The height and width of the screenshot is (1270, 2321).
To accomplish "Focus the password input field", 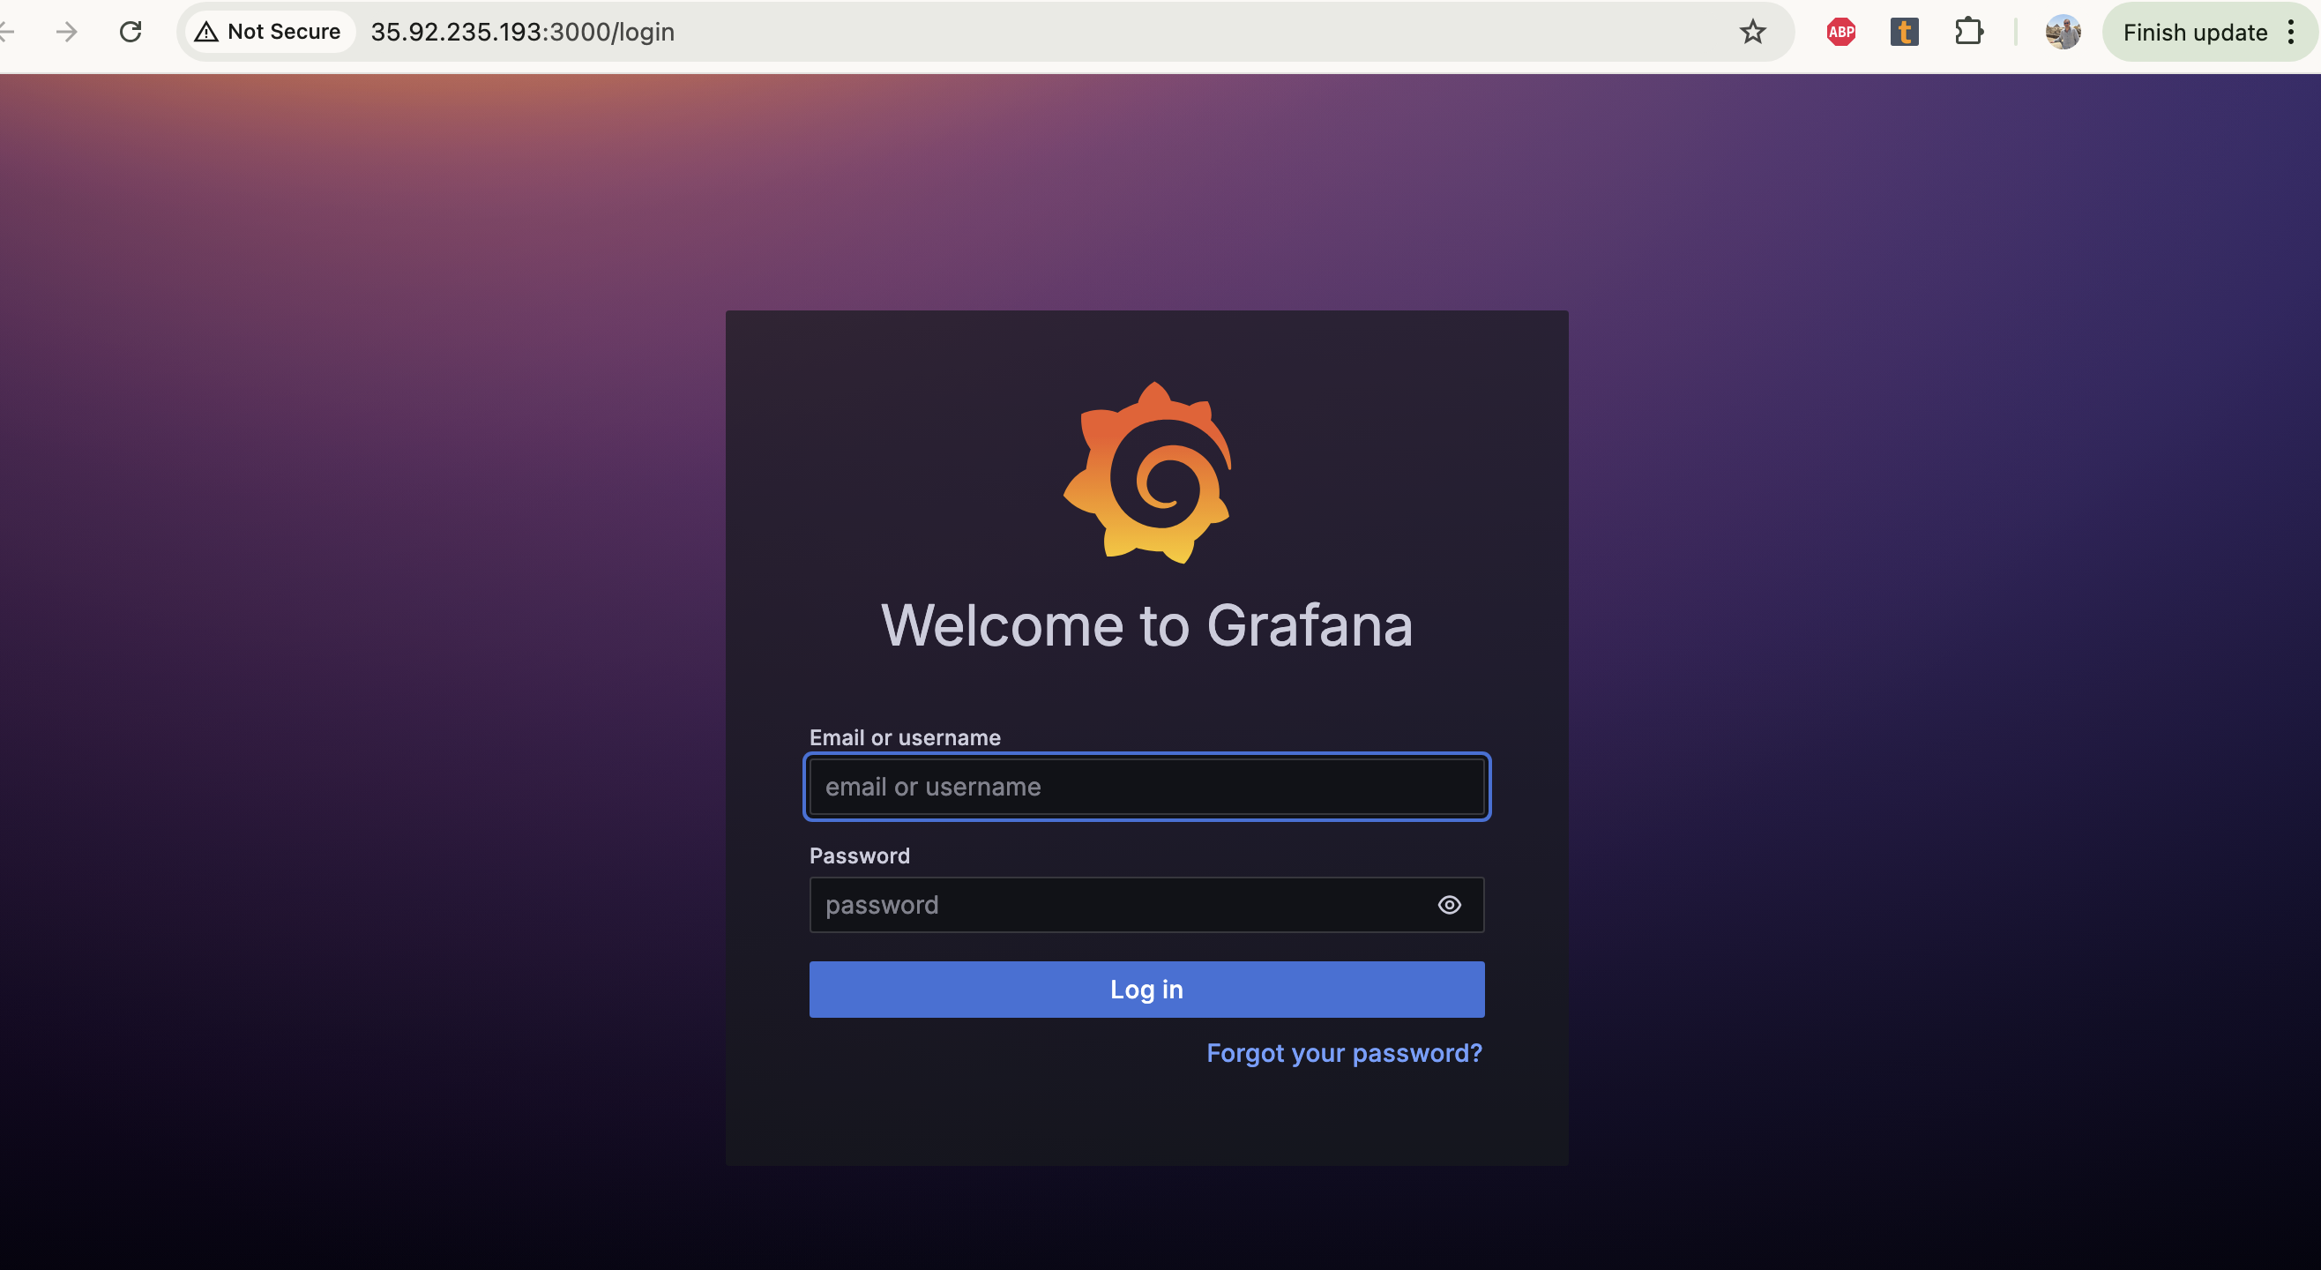I will click(1117, 905).
